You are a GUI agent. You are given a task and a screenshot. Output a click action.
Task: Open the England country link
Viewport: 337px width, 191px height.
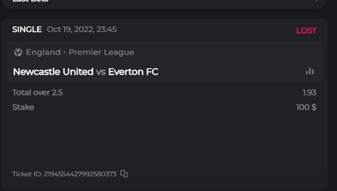click(43, 52)
